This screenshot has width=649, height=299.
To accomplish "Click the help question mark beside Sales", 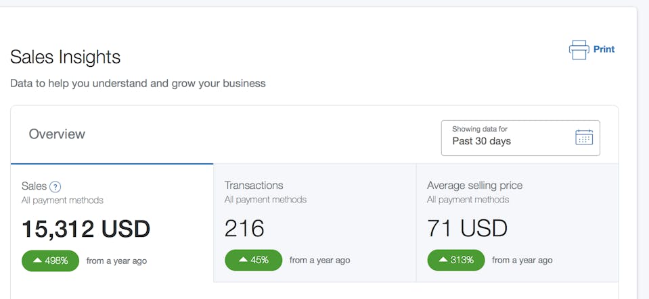I will (55, 187).
